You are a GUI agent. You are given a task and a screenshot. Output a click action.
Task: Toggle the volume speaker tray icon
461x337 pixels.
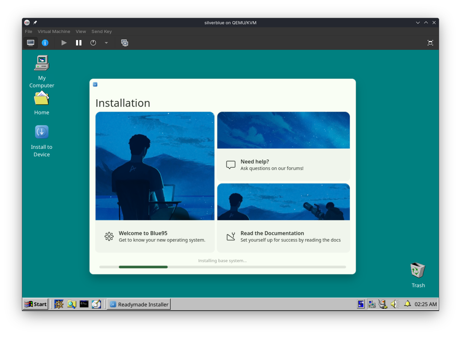[x=395, y=304]
